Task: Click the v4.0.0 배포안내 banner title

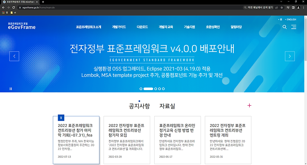Action: (x=152, y=49)
